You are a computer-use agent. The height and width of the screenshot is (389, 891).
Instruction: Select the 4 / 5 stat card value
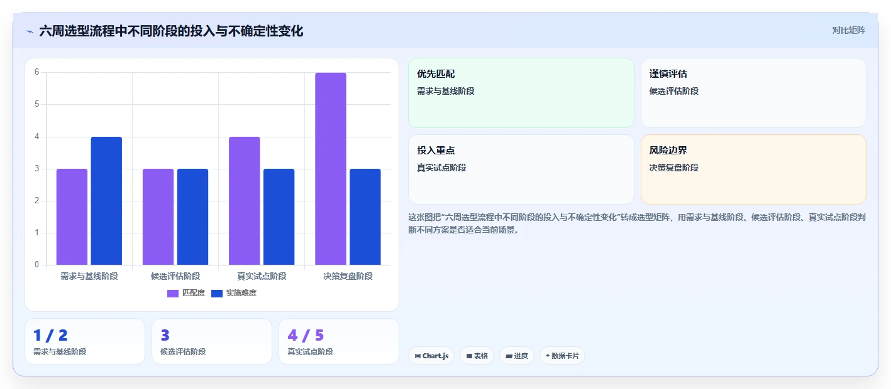coord(306,336)
